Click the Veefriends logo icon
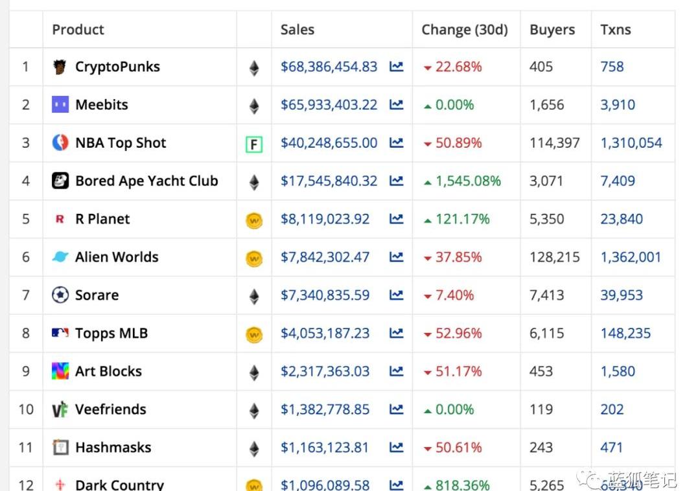 pyautogui.click(x=60, y=410)
